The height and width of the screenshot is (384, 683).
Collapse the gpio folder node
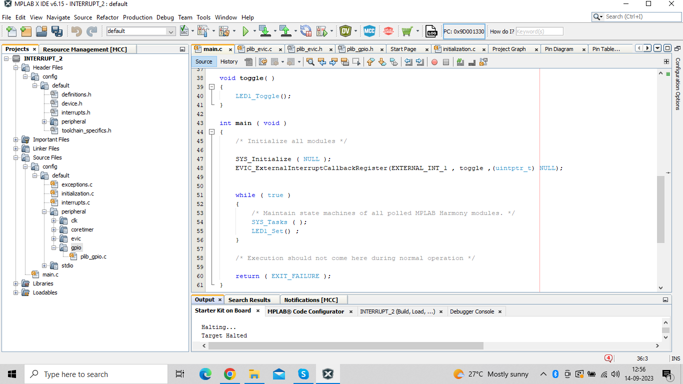(54, 247)
